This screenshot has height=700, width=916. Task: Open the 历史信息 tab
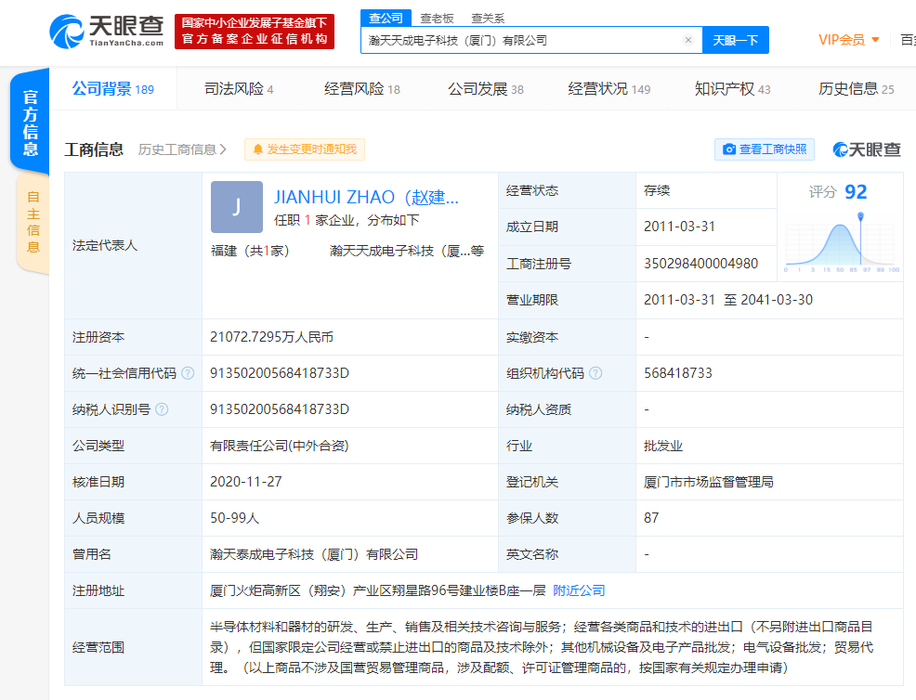856,89
